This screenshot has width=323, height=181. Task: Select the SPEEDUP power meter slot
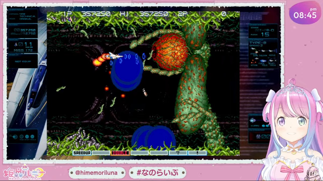[x=82, y=153]
